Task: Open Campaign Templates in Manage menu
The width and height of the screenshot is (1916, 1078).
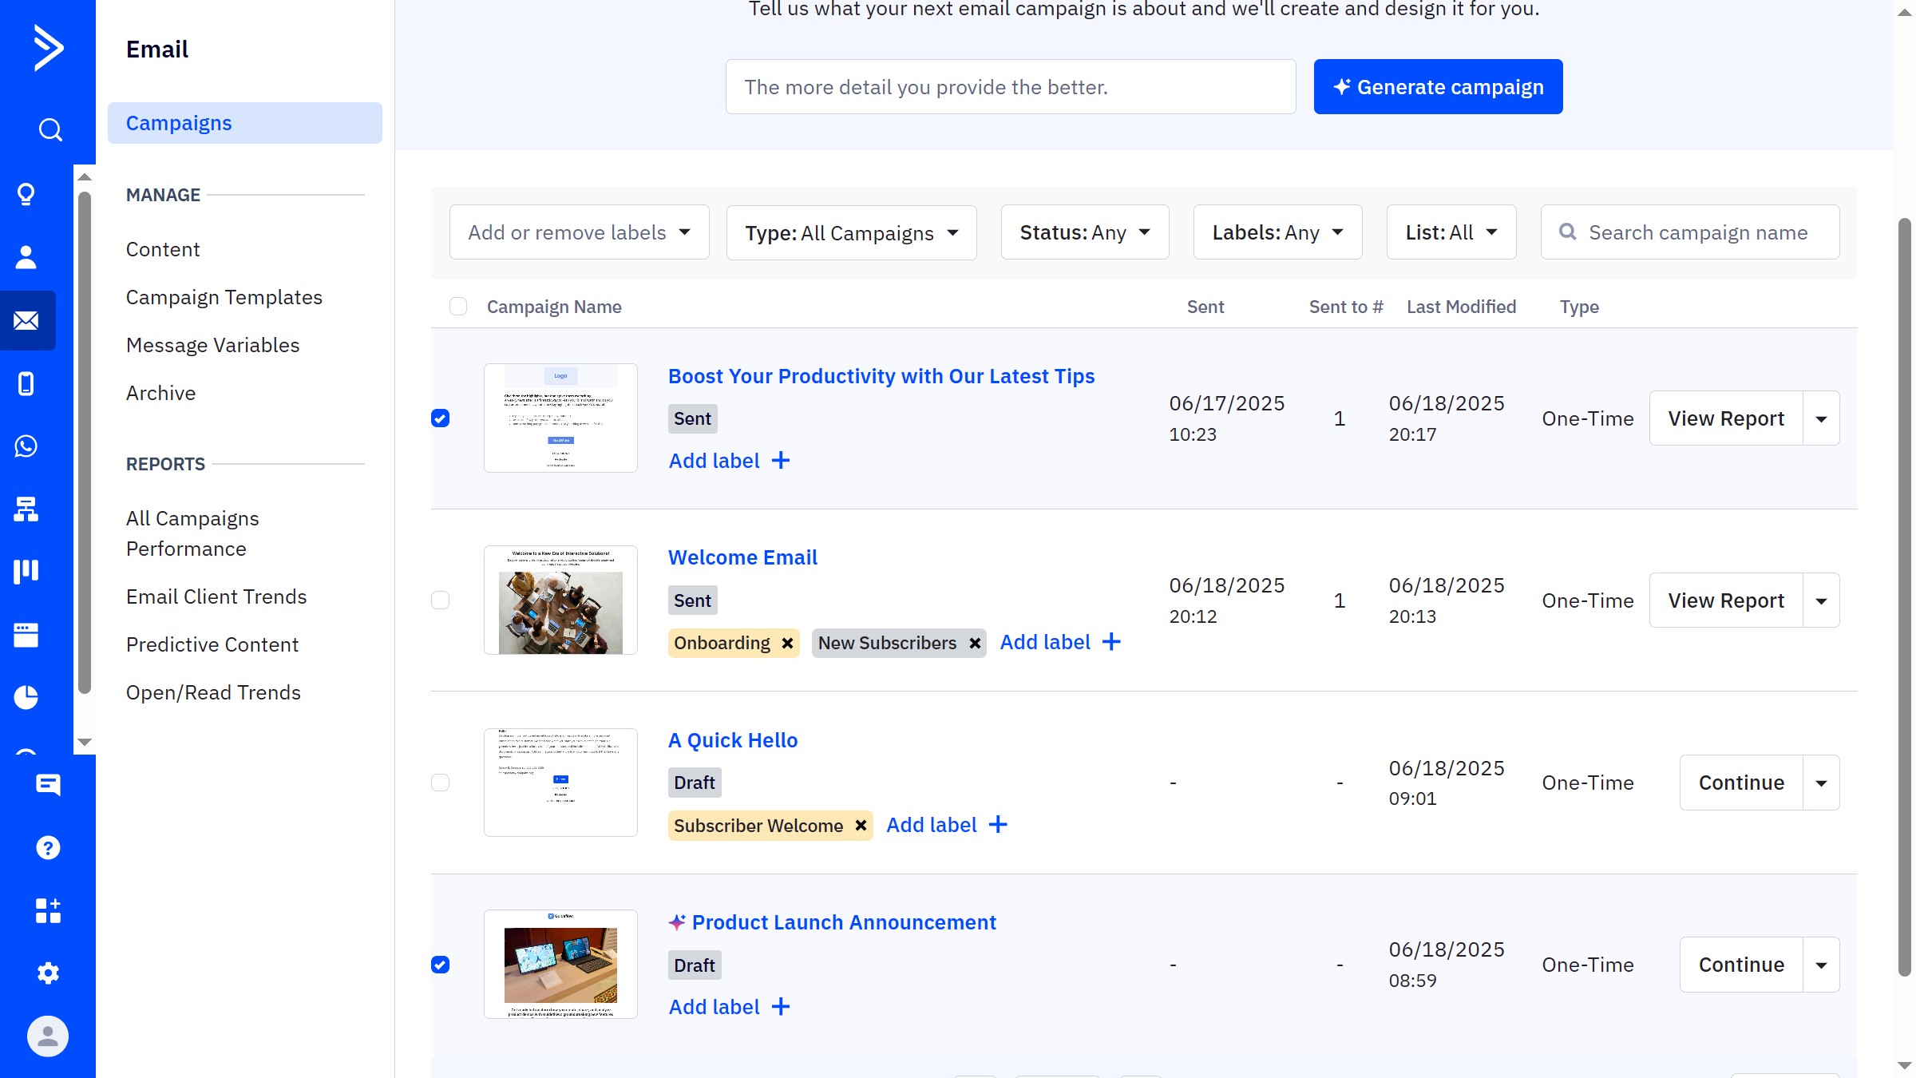Action: point(224,298)
